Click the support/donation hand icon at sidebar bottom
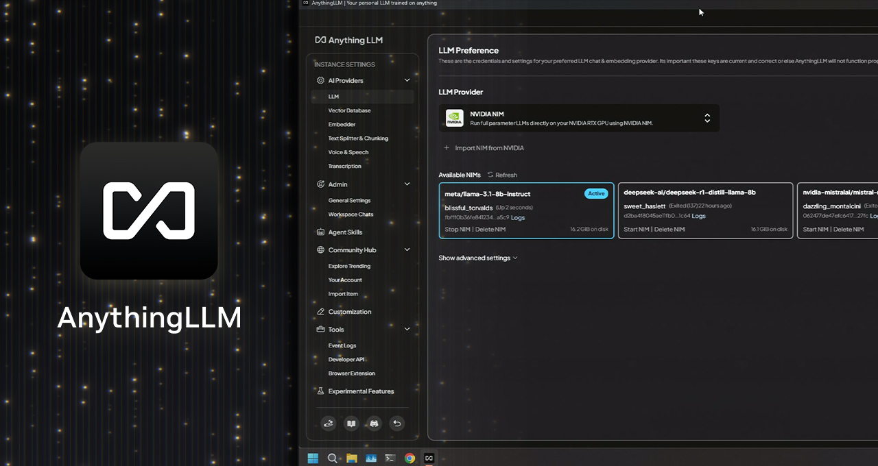The image size is (878, 466). (329, 424)
